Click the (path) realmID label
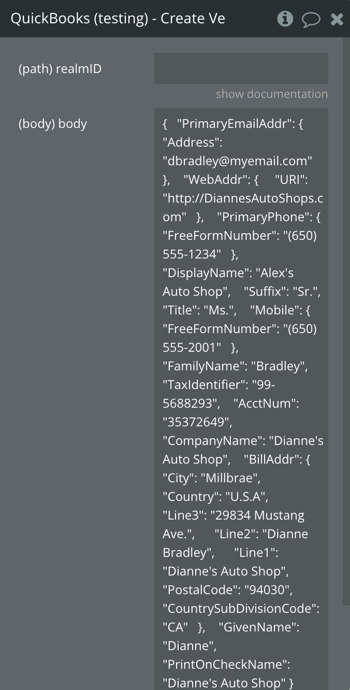The width and height of the screenshot is (350, 690). tap(60, 68)
